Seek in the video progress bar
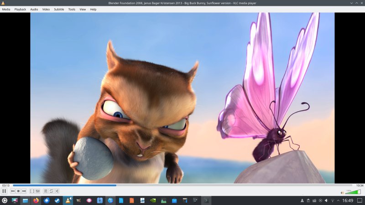The image size is (365, 205). [182, 185]
